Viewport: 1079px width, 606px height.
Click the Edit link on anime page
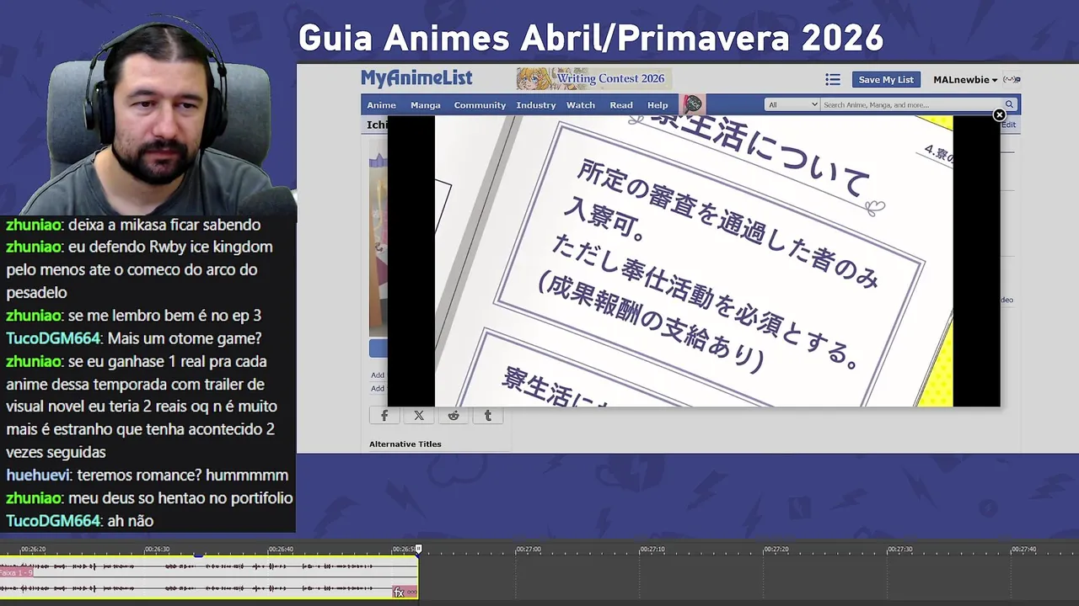click(1008, 125)
